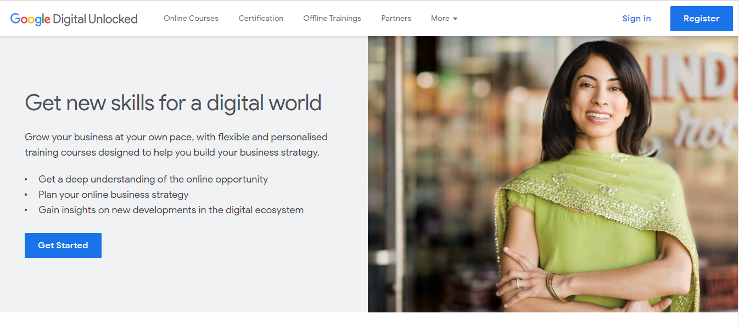Screen dimensions: 739x325
Task: Click the first bullet about online opportunity
Action: click(153, 179)
